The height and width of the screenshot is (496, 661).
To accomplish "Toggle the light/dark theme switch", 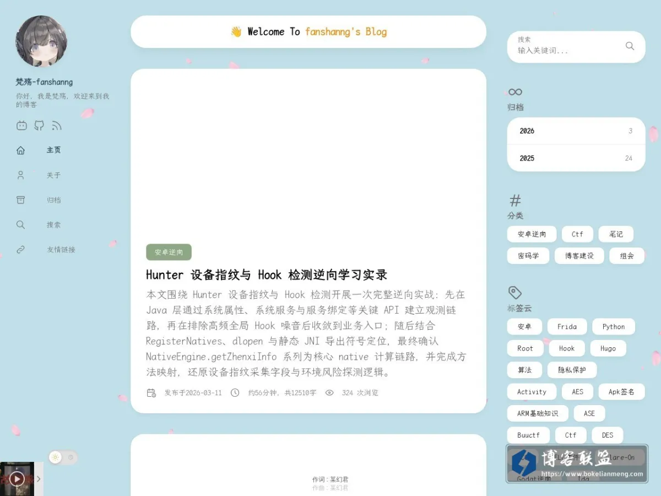I will (x=63, y=457).
